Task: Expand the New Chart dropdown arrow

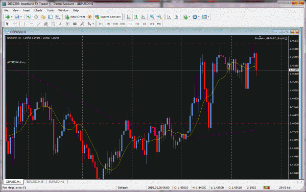Action: pyautogui.click(x=11, y=17)
